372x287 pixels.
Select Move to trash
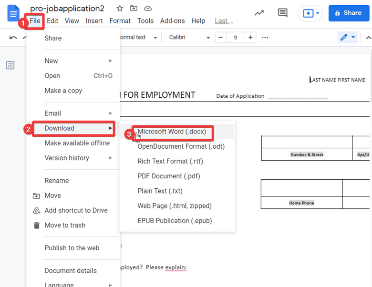click(73, 225)
